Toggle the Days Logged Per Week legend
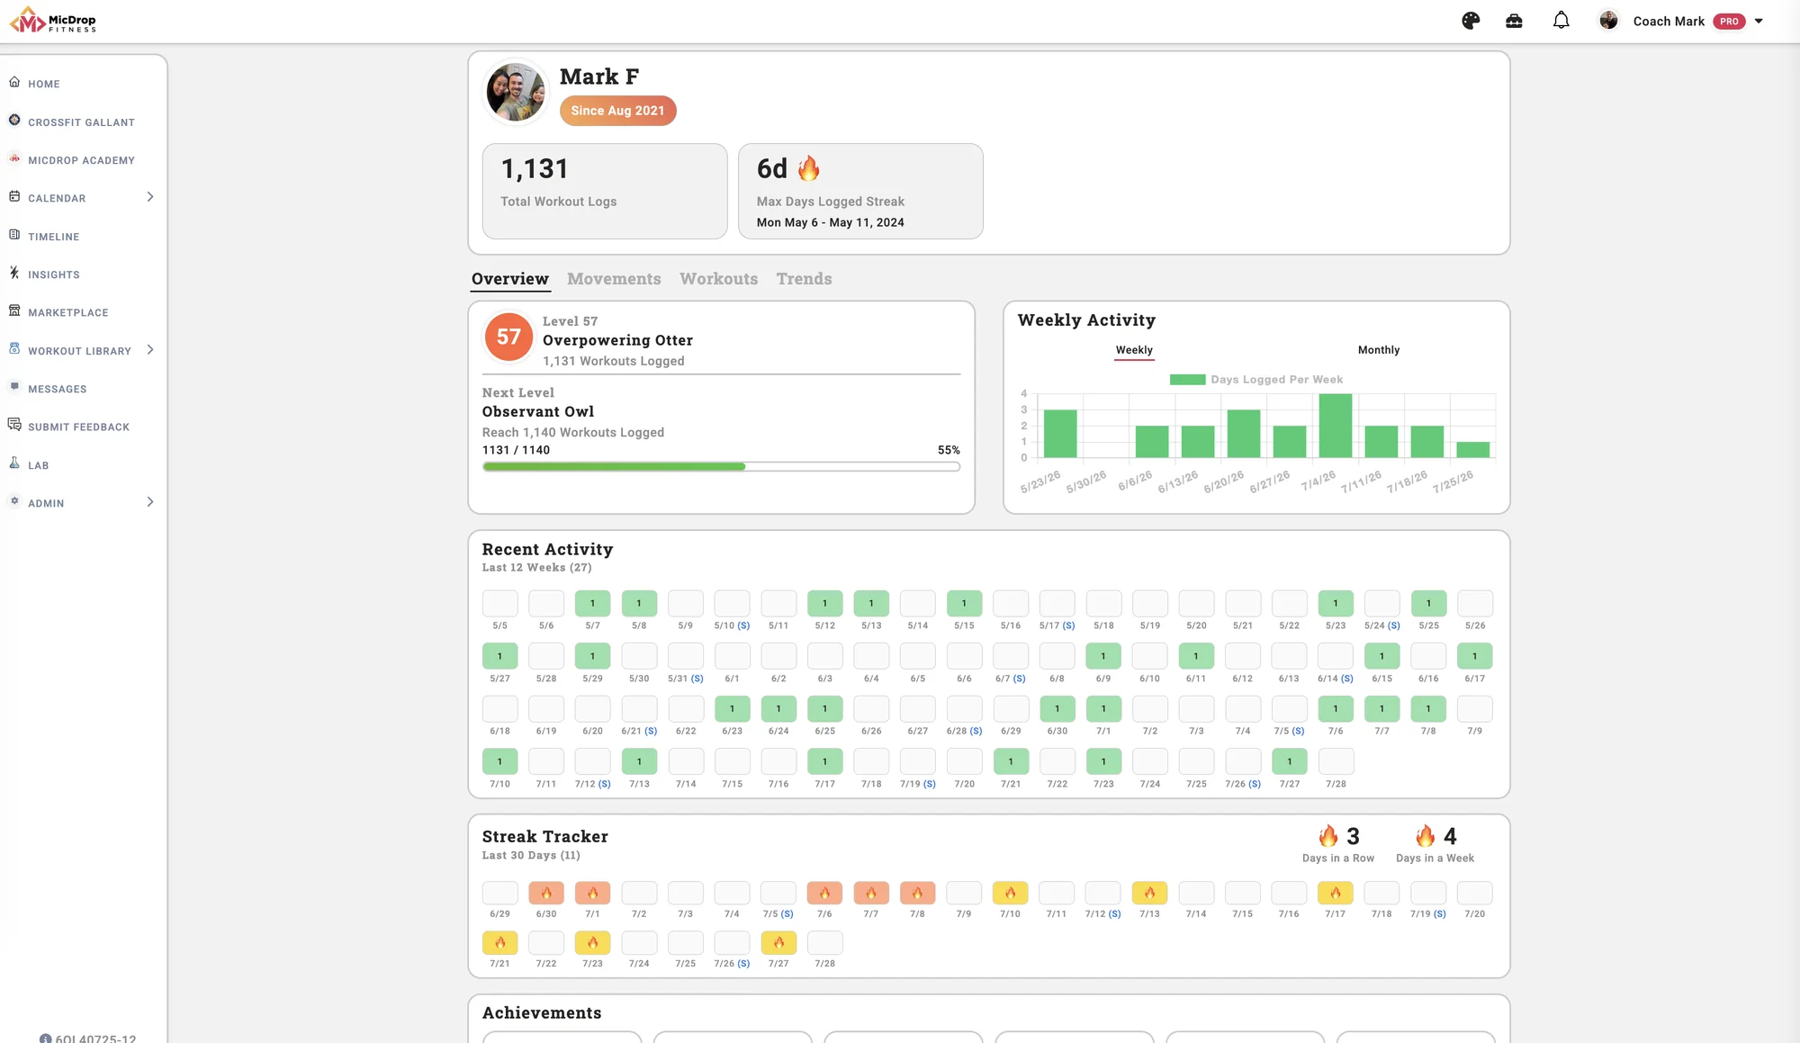Screen dimensions: 1800x1043 point(1255,380)
